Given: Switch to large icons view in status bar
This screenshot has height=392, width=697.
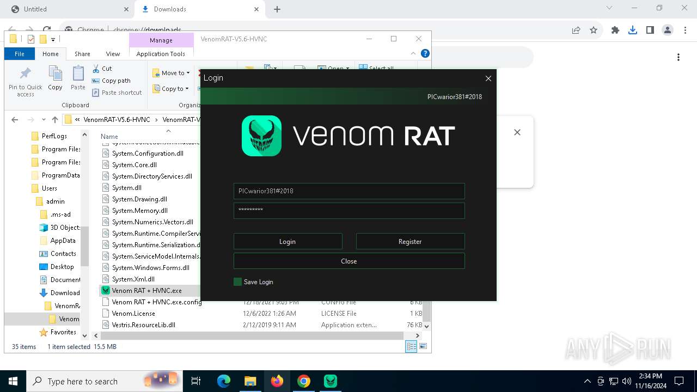Looking at the screenshot, I should [x=423, y=346].
